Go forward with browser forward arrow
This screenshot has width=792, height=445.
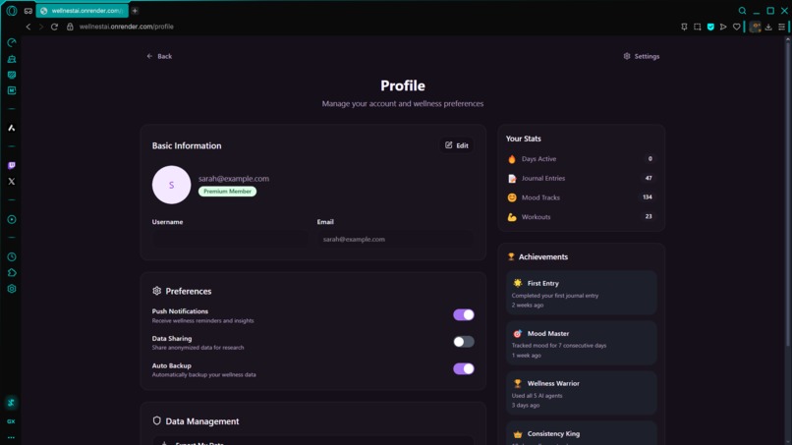click(41, 27)
